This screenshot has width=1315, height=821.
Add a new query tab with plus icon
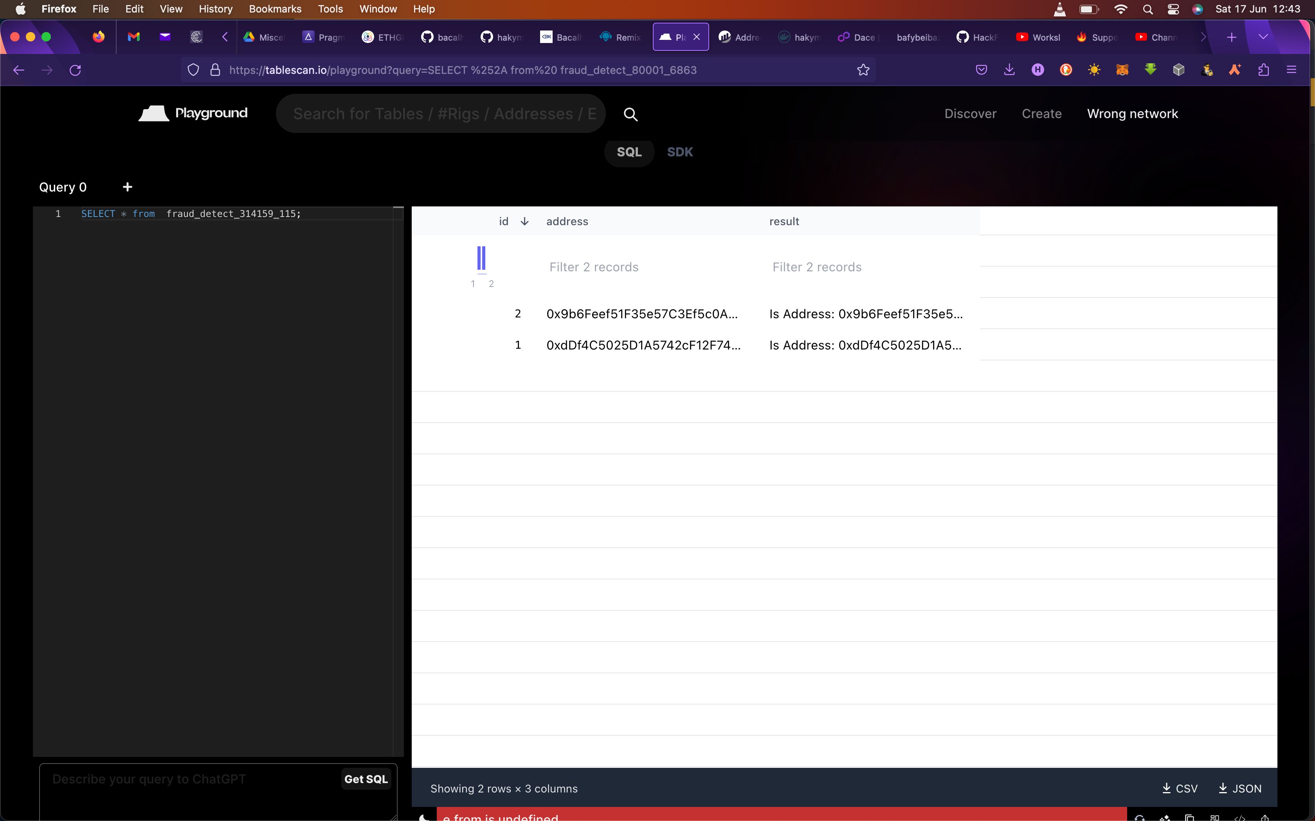127,187
